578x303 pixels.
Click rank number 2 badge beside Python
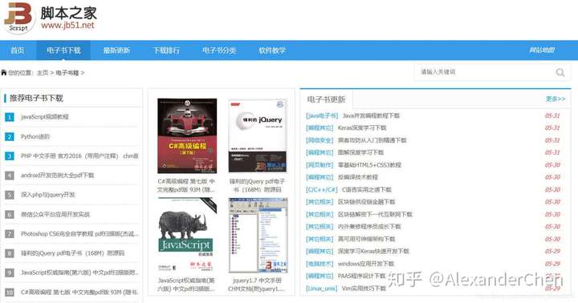9,136
